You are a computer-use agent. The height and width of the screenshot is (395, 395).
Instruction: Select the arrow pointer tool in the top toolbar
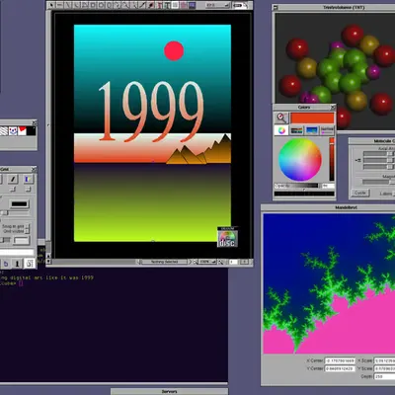[51, 5]
